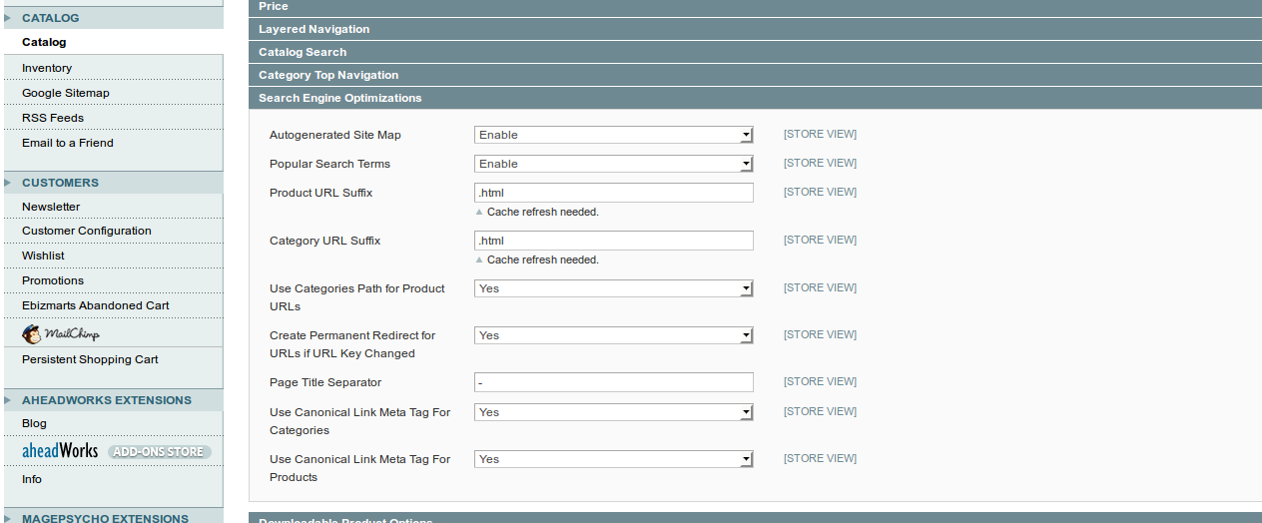Click the Page Title Separator field
This screenshot has height=523, width=1262.
613,382
